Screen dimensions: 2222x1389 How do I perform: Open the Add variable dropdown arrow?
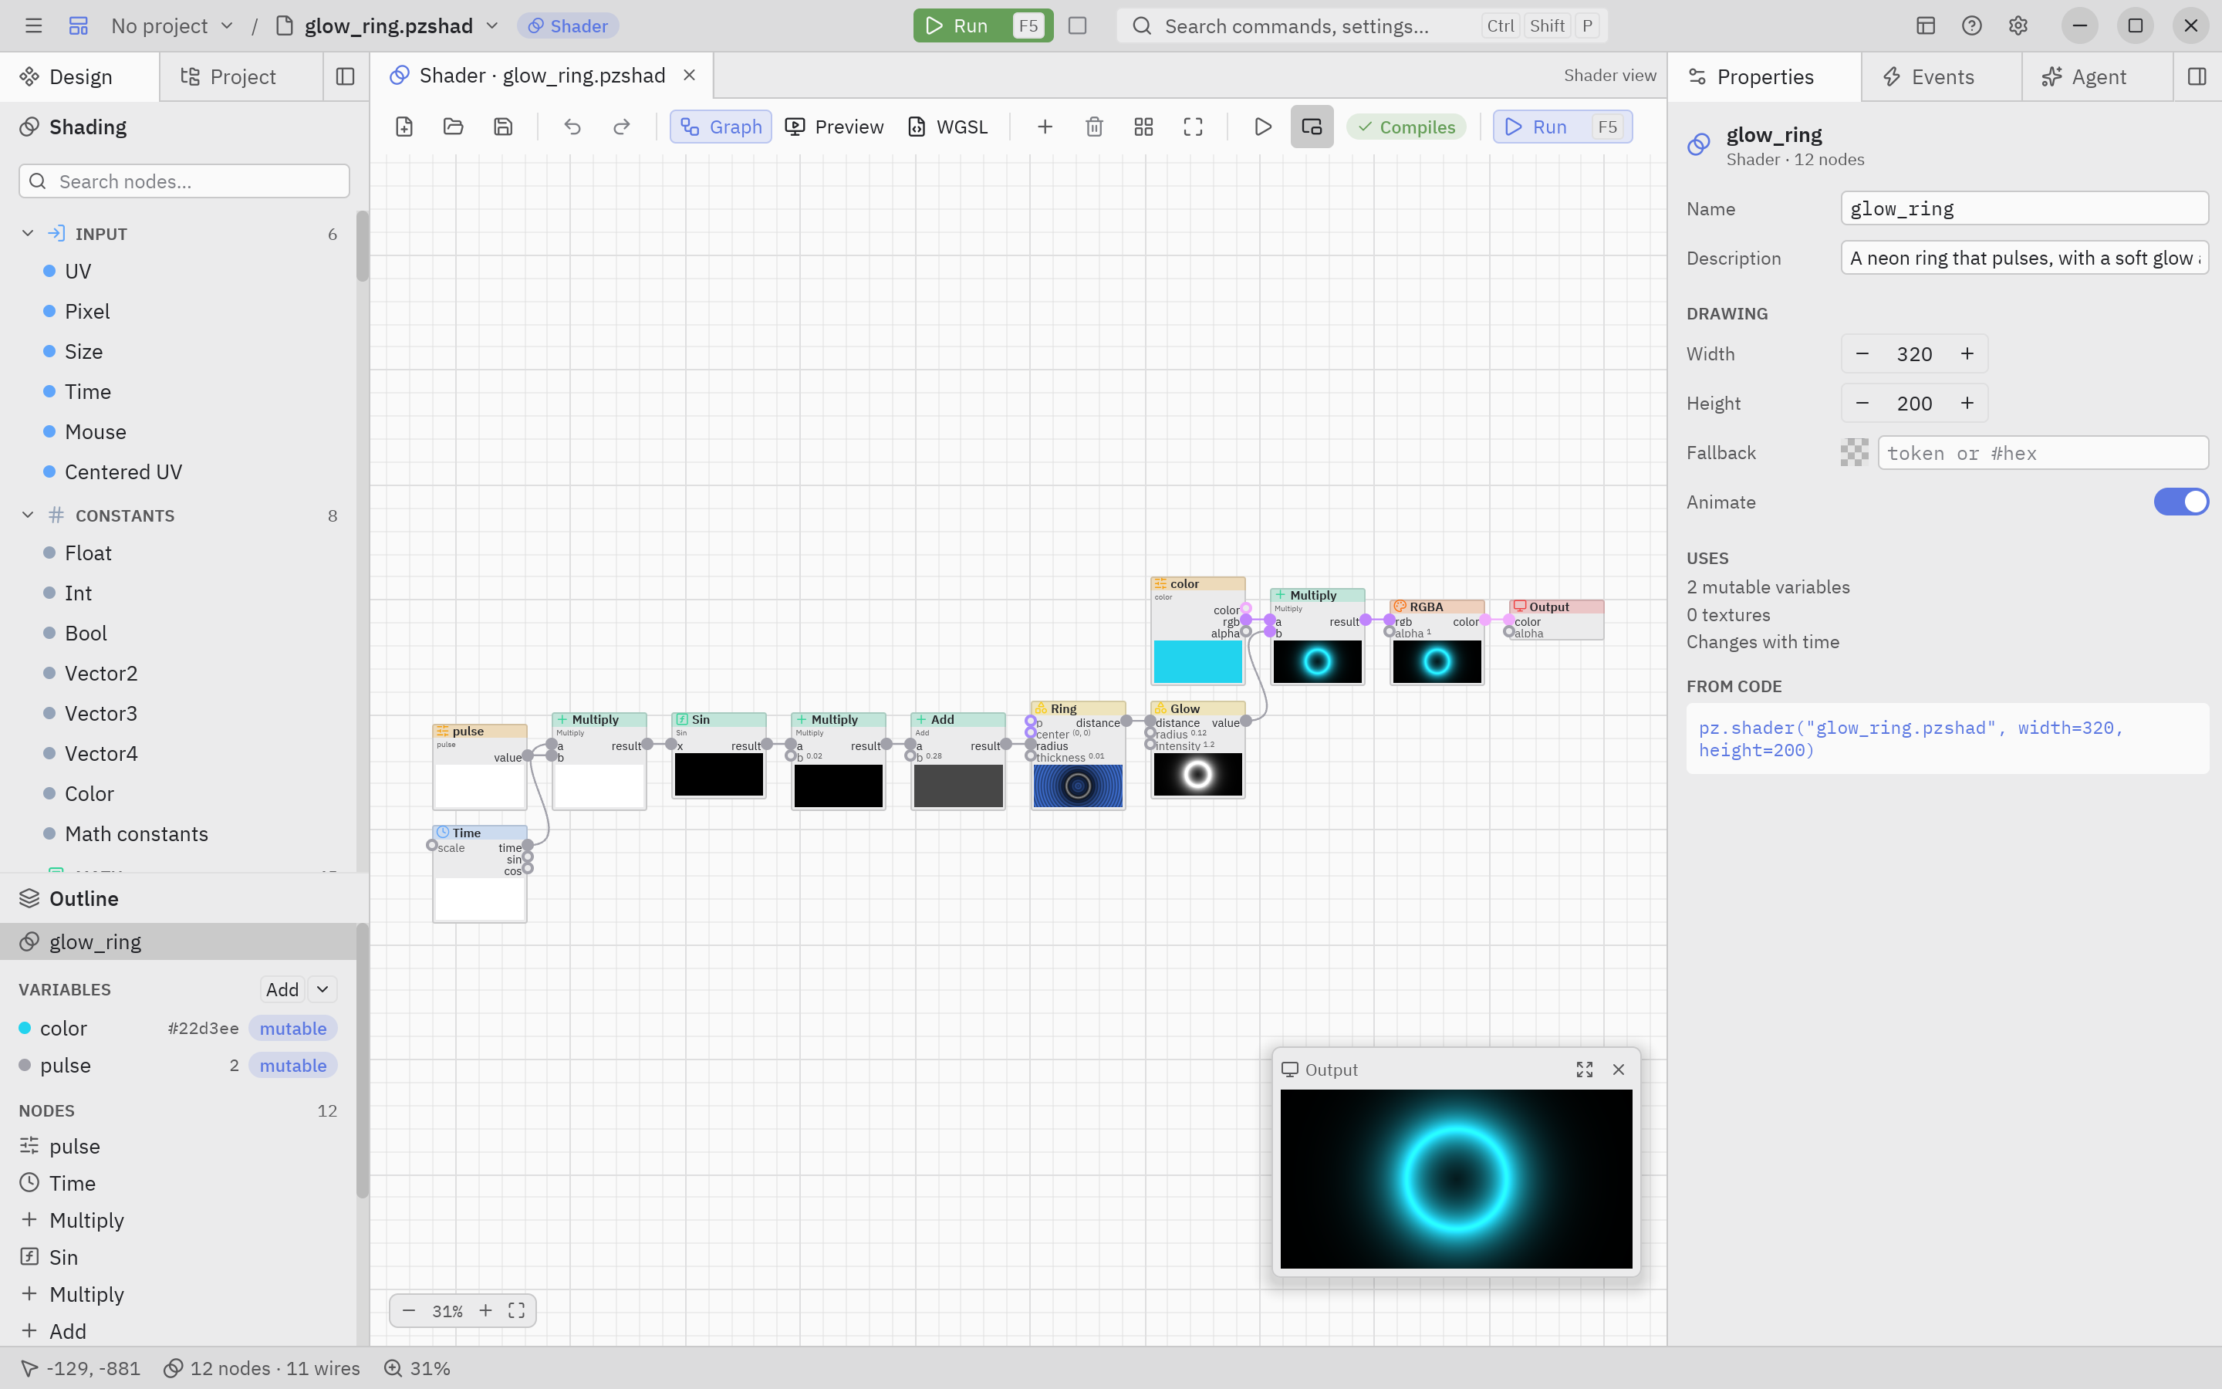(x=322, y=989)
